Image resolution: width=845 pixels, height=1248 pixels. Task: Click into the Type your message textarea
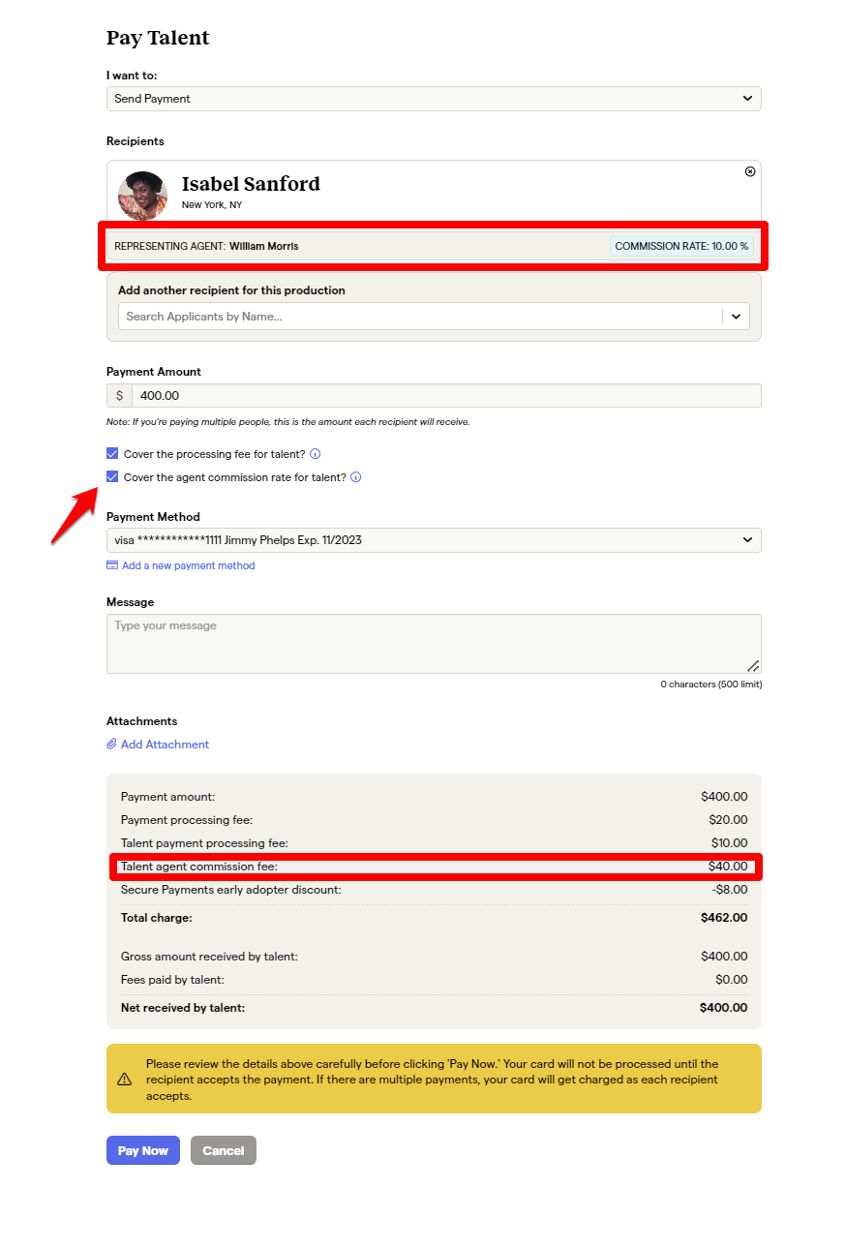click(434, 644)
